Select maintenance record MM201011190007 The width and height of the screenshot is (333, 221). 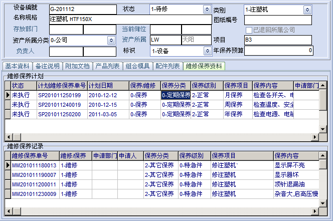coord(34,175)
